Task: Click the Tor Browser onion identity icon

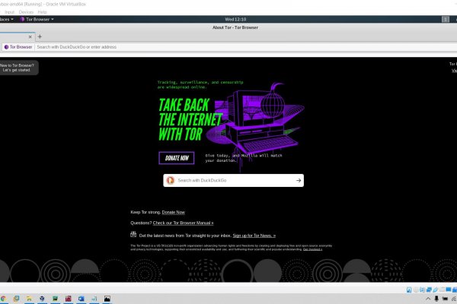Action: (x=6, y=47)
